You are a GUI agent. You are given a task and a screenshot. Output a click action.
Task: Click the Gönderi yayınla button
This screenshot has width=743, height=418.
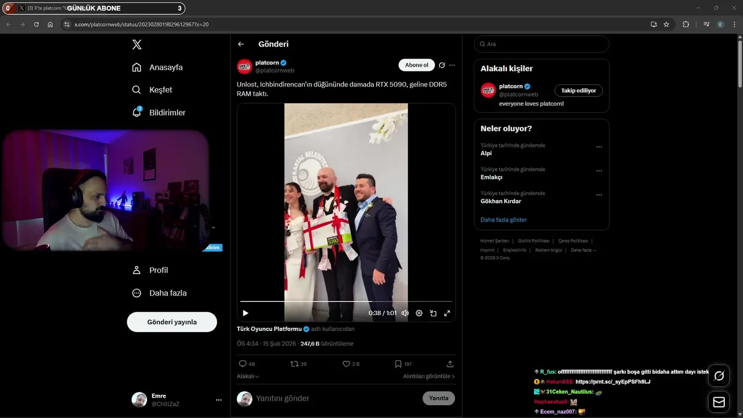(172, 322)
